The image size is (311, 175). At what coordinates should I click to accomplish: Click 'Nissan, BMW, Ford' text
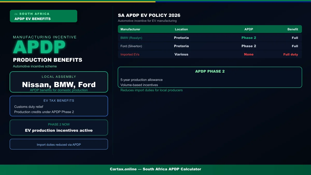point(59,85)
